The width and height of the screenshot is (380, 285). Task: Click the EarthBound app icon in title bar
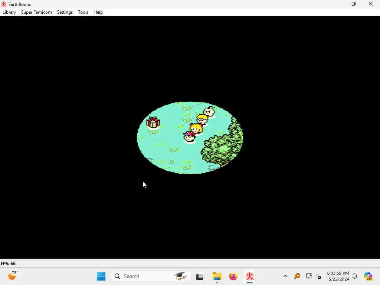[4, 4]
